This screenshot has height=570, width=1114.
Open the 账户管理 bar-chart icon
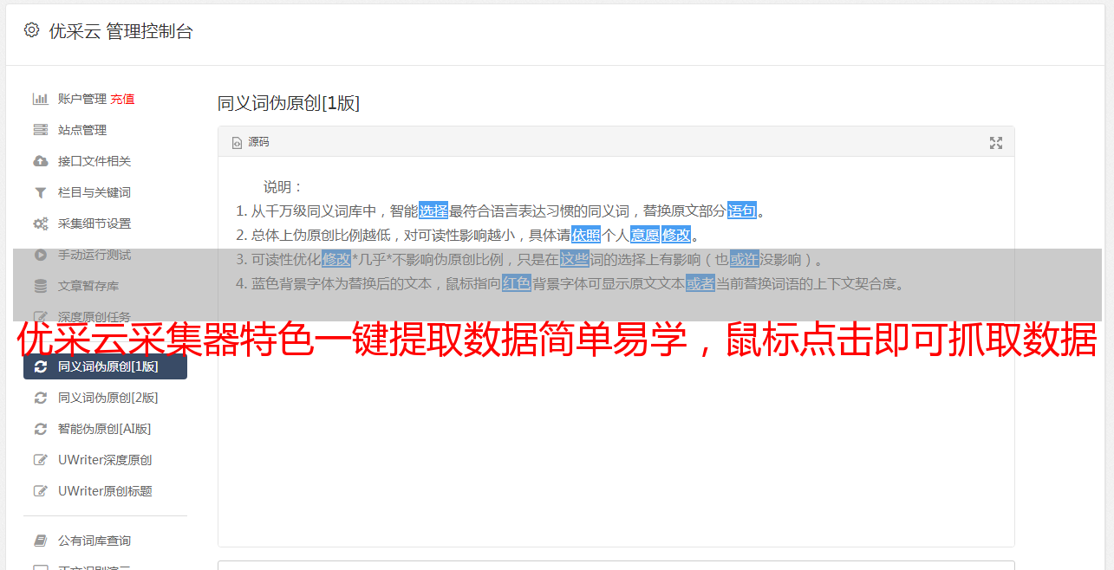(40, 99)
